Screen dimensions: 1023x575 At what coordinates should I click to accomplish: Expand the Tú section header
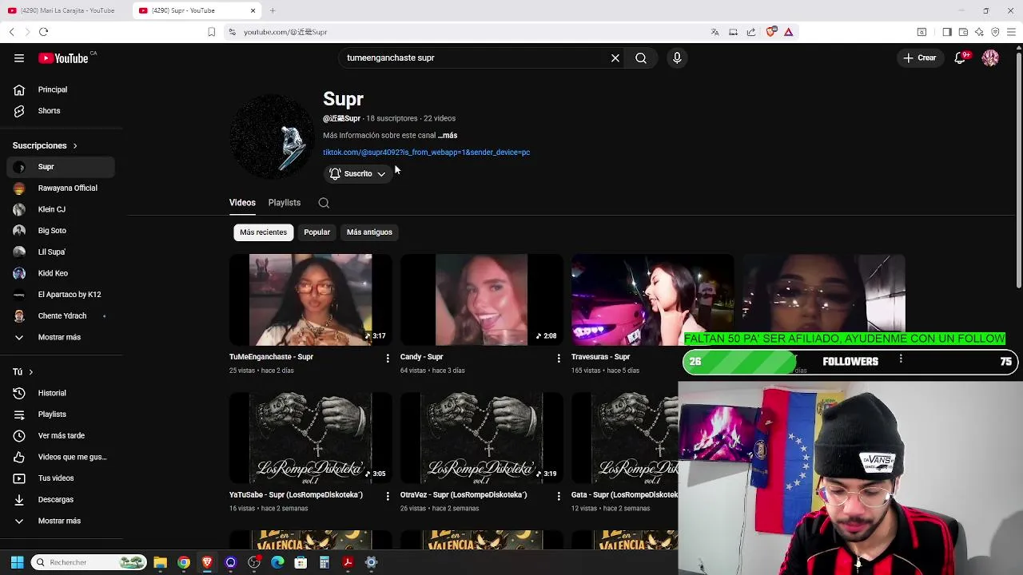(23, 372)
